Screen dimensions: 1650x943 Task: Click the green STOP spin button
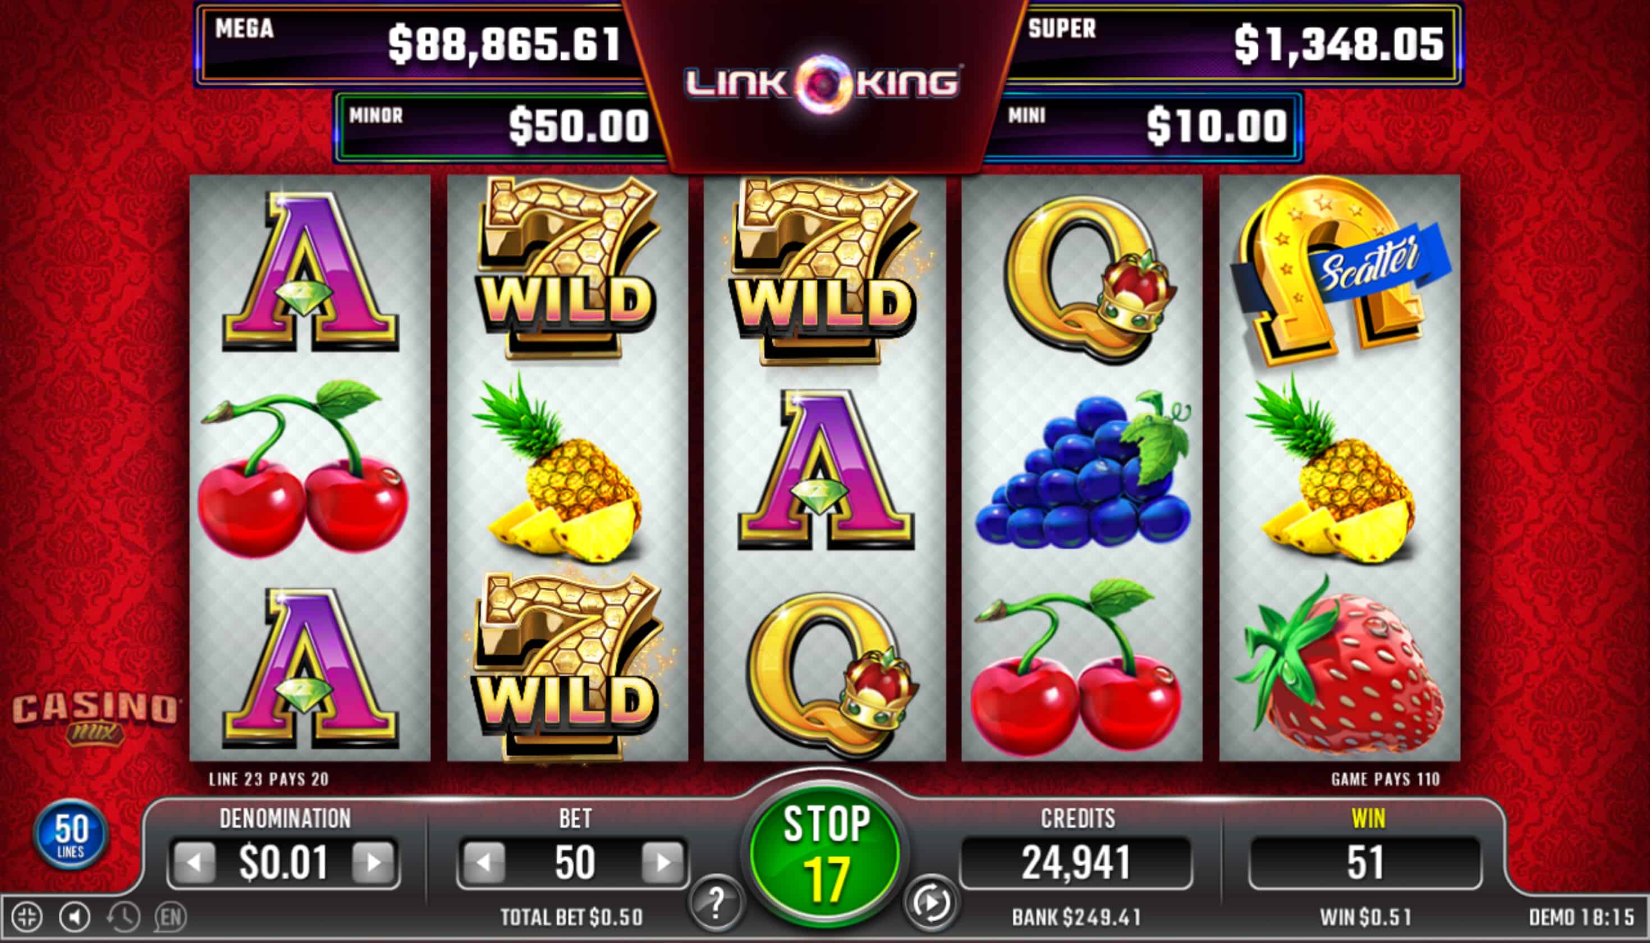tap(825, 854)
